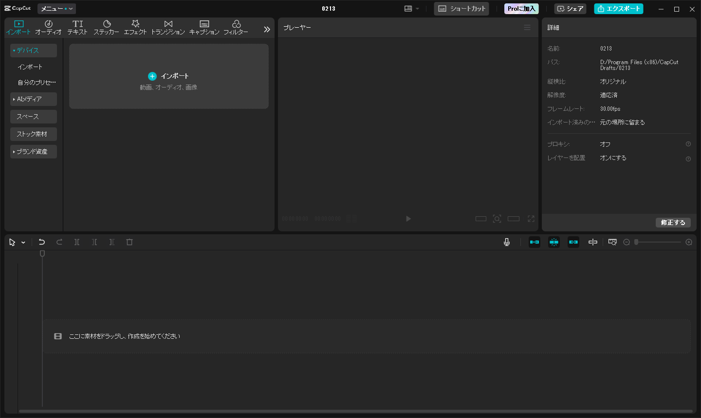Click the plus インポート area to add media
Screen dimensions: 701x418
tap(168, 76)
